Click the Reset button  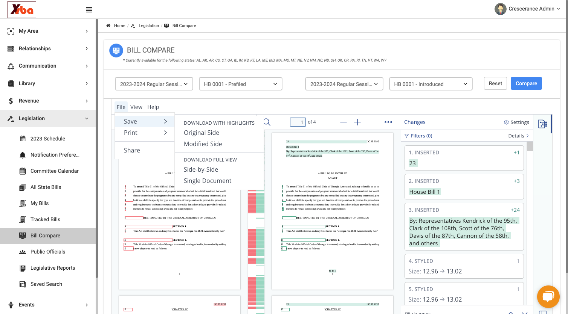click(495, 83)
